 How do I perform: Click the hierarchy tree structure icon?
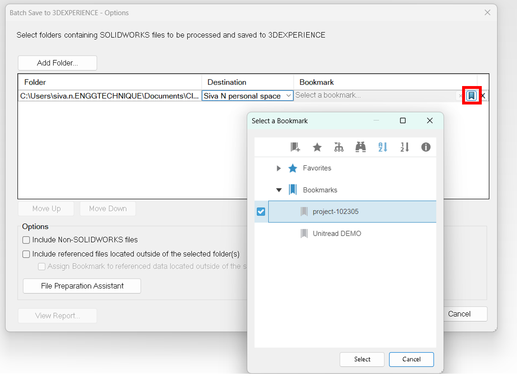click(339, 147)
